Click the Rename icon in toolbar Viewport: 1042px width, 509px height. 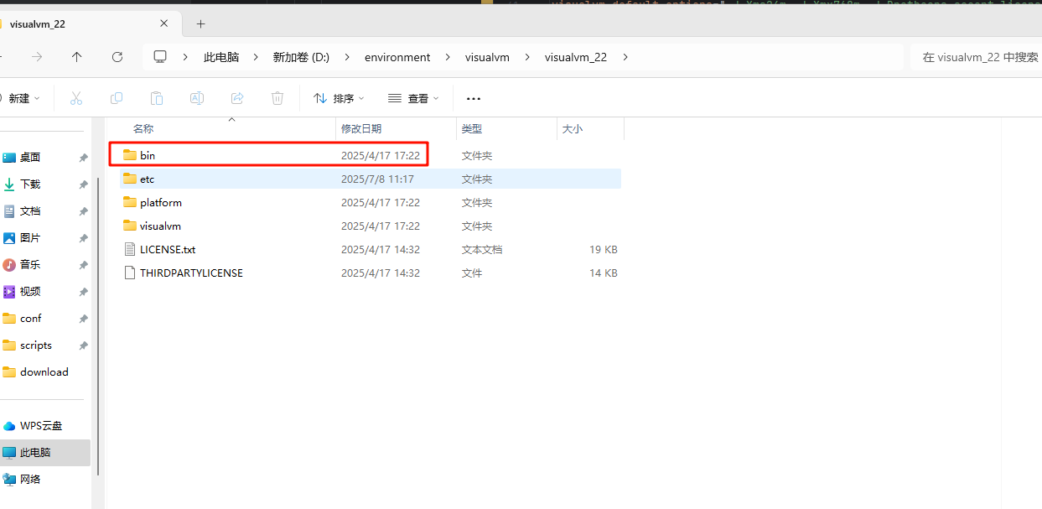point(197,98)
